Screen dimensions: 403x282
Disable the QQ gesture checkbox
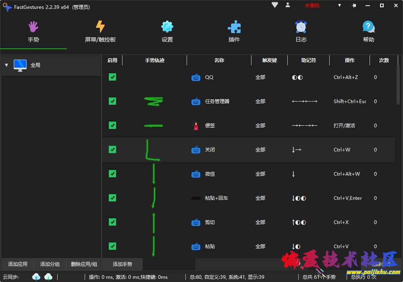click(112, 77)
